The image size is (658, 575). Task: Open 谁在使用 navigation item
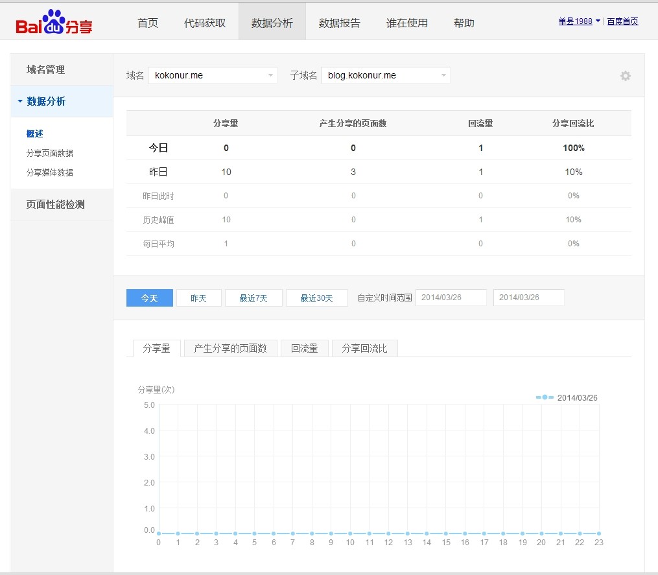point(406,23)
